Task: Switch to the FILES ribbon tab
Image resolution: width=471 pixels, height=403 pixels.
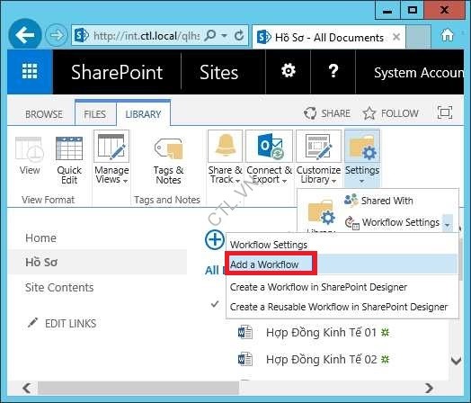Action: pos(95,114)
